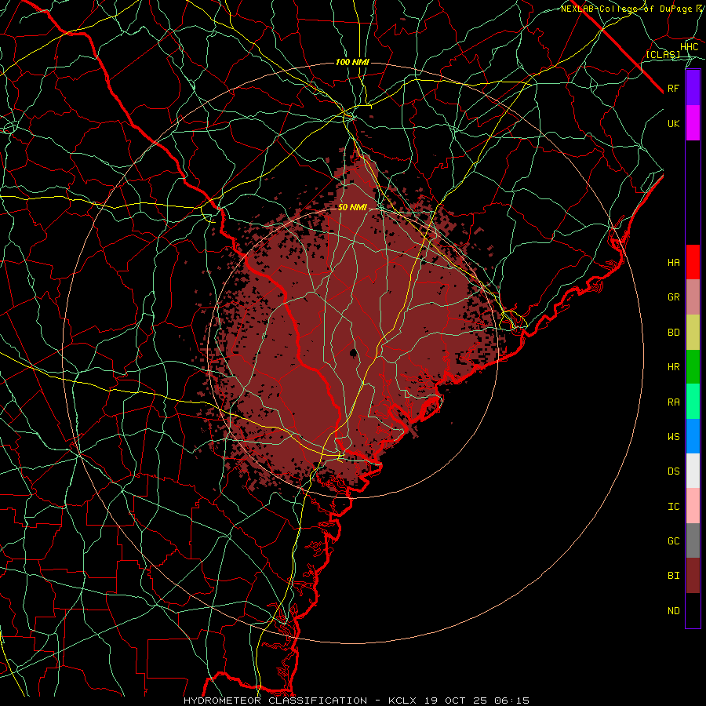Click the DS white legend swatch
This screenshot has width=706, height=706.
coord(693,471)
